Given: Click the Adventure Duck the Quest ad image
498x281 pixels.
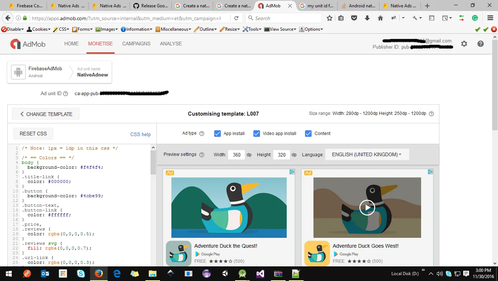Looking at the screenshot, I should coord(229,207).
